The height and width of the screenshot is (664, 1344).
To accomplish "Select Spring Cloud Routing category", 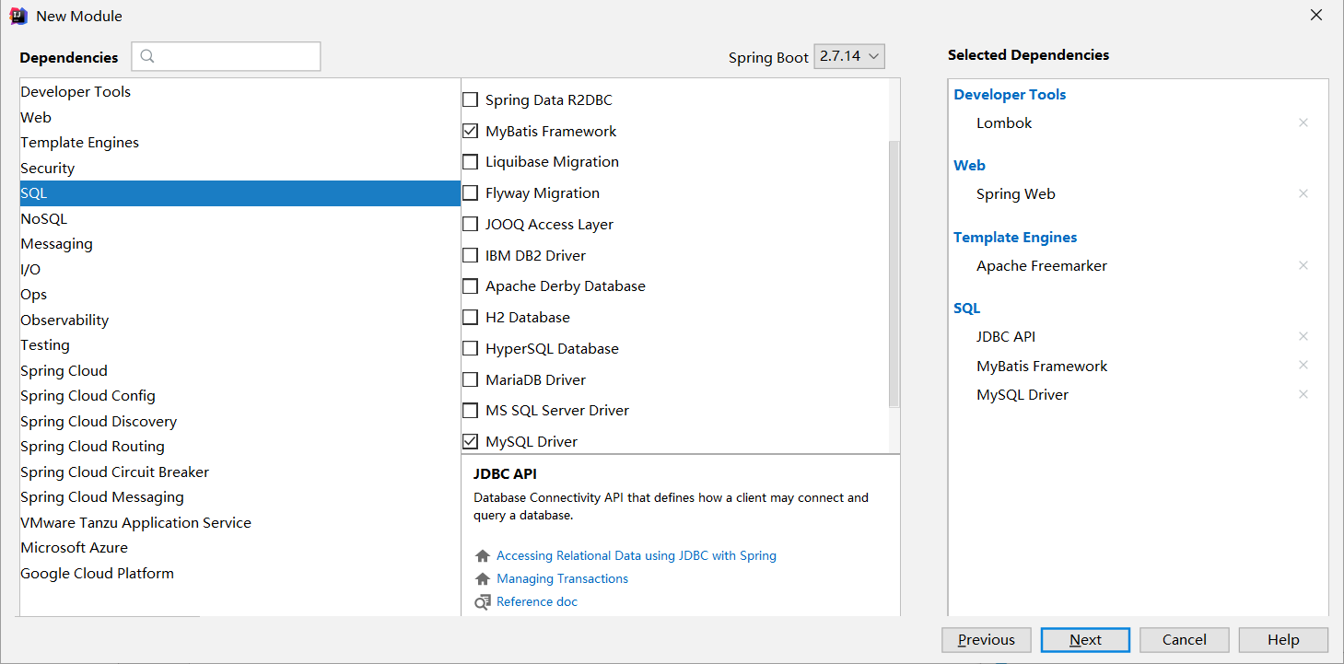I will pos(240,447).
